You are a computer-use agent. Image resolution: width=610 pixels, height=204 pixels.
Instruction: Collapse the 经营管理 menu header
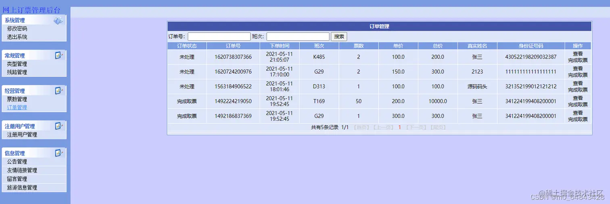[x=34, y=90]
